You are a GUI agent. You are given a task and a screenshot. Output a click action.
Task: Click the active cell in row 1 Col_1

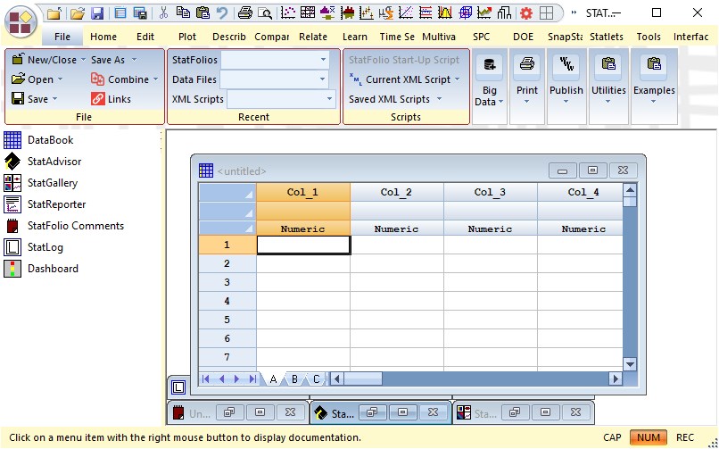(x=303, y=245)
